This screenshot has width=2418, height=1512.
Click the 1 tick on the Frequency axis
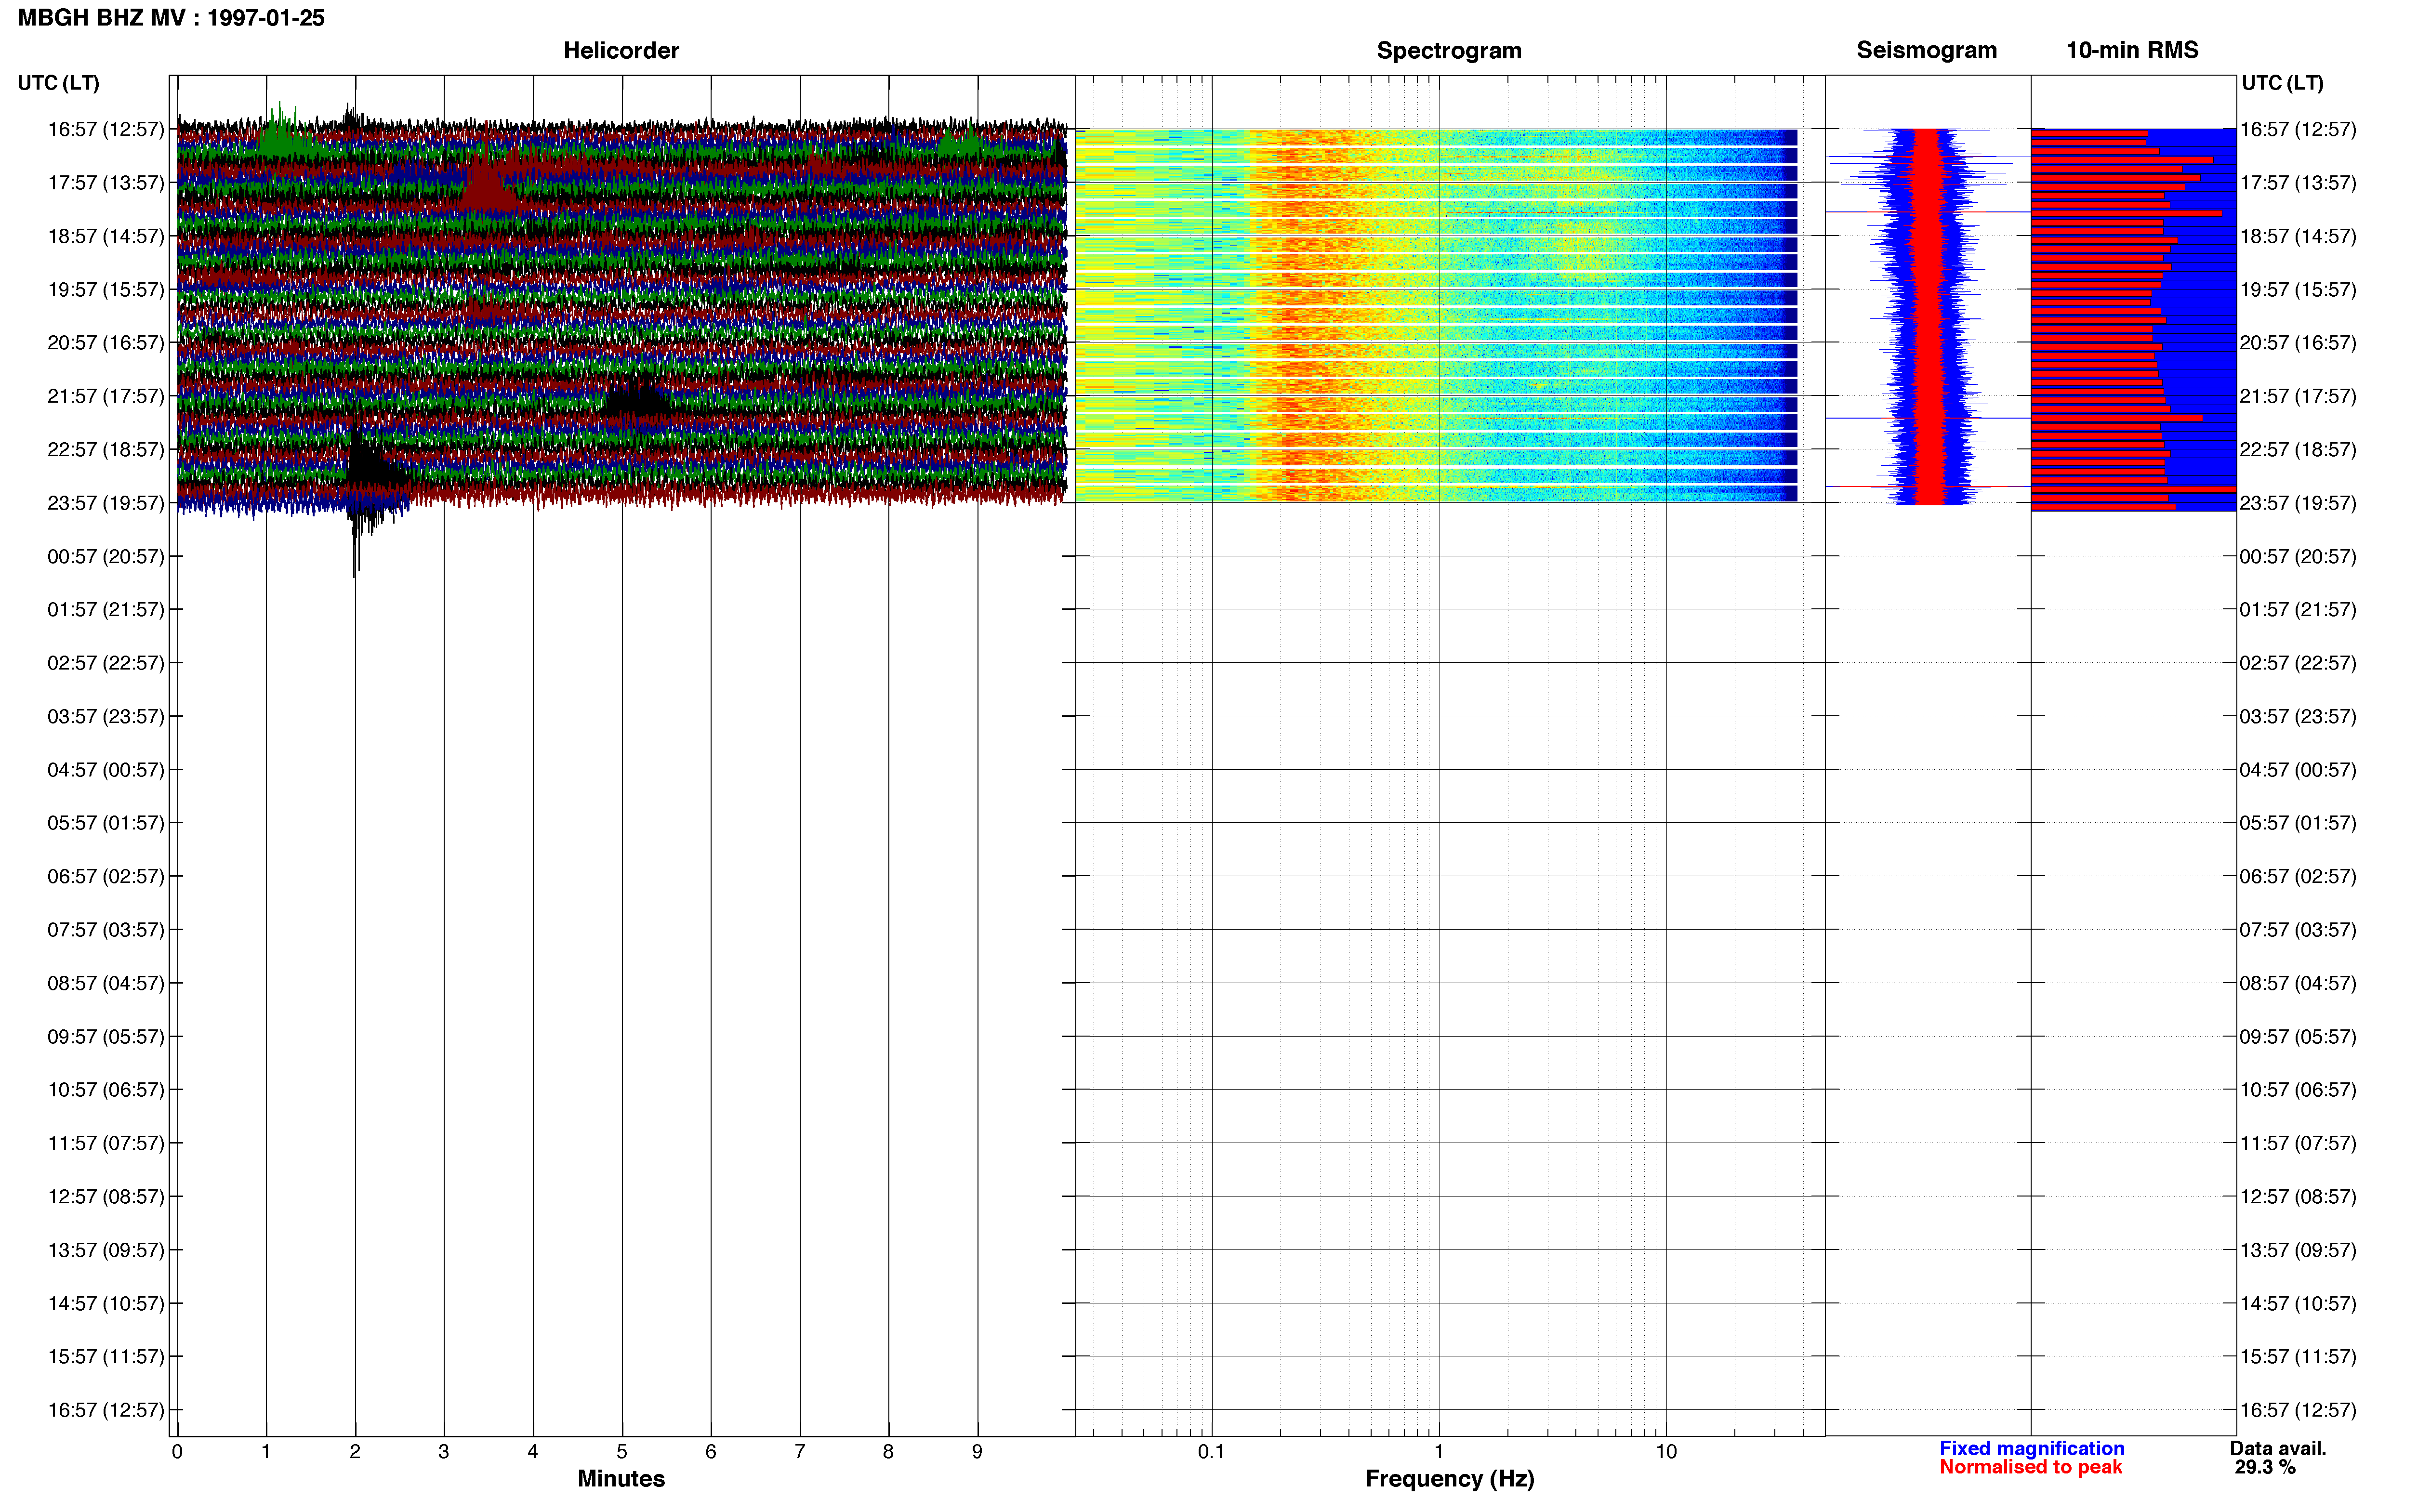pyautogui.click(x=1439, y=1452)
